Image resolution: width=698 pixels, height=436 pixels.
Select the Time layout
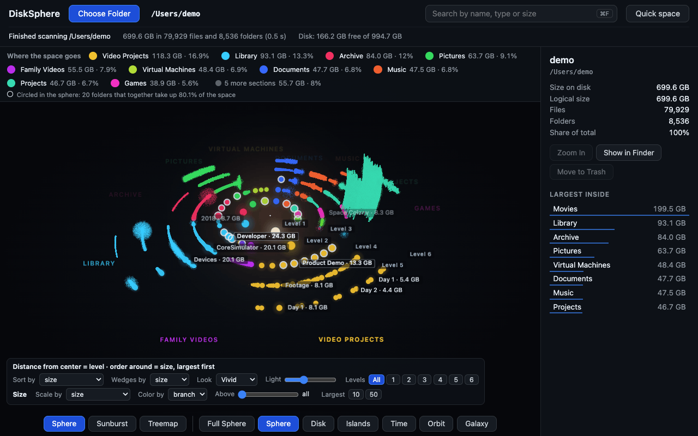[399, 423]
